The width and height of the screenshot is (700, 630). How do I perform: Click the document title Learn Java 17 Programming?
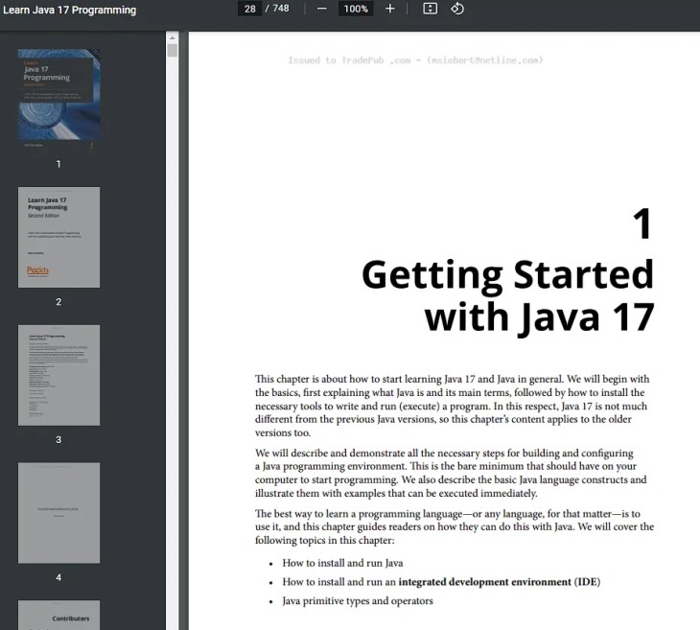click(70, 10)
